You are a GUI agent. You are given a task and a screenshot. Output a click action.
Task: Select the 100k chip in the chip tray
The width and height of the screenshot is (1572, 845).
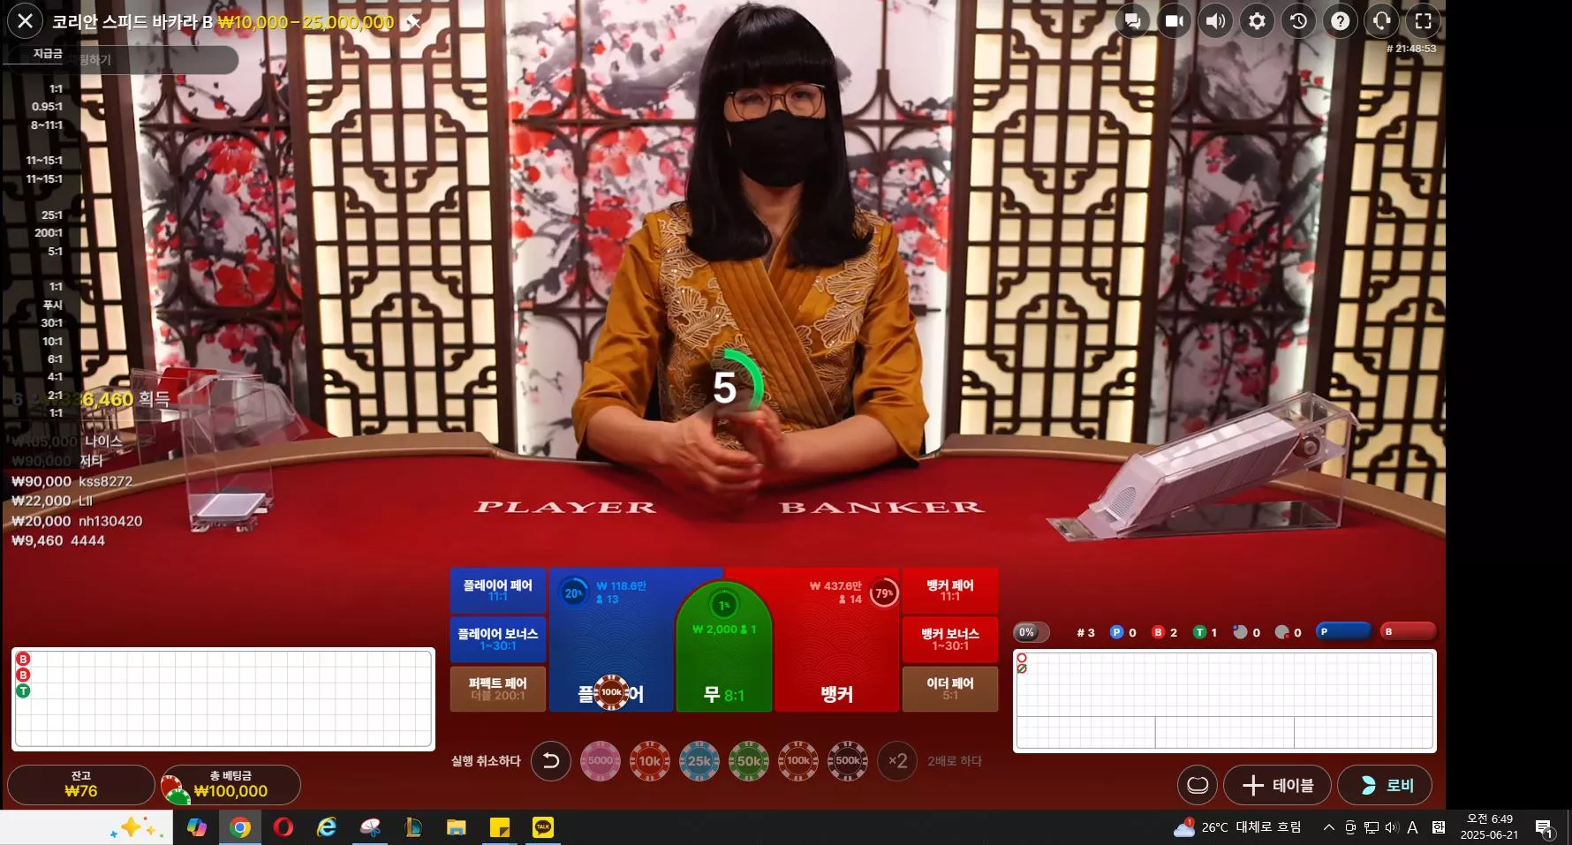(x=798, y=760)
